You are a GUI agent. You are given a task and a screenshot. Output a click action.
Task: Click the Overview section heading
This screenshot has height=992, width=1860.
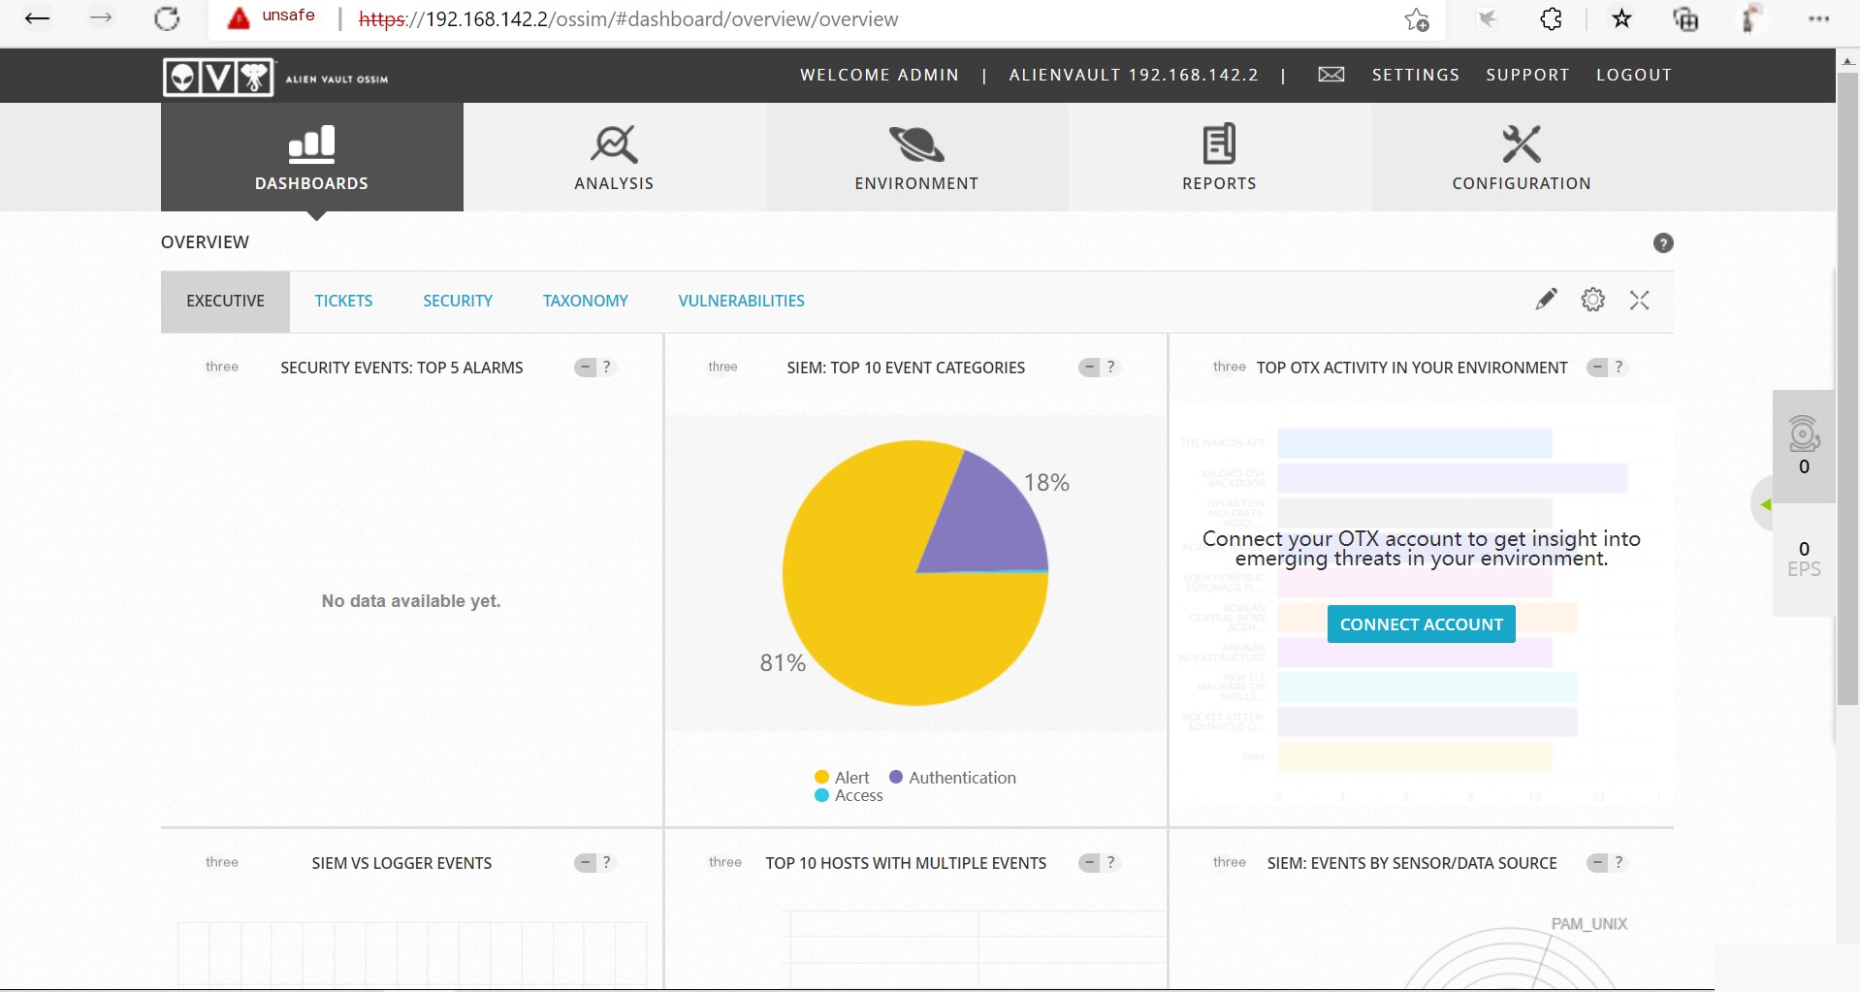pos(205,242)
